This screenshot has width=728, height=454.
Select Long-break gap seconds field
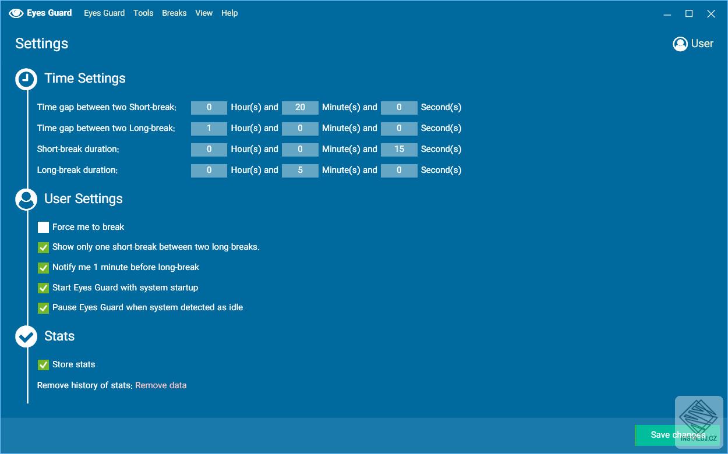[399, 129]
